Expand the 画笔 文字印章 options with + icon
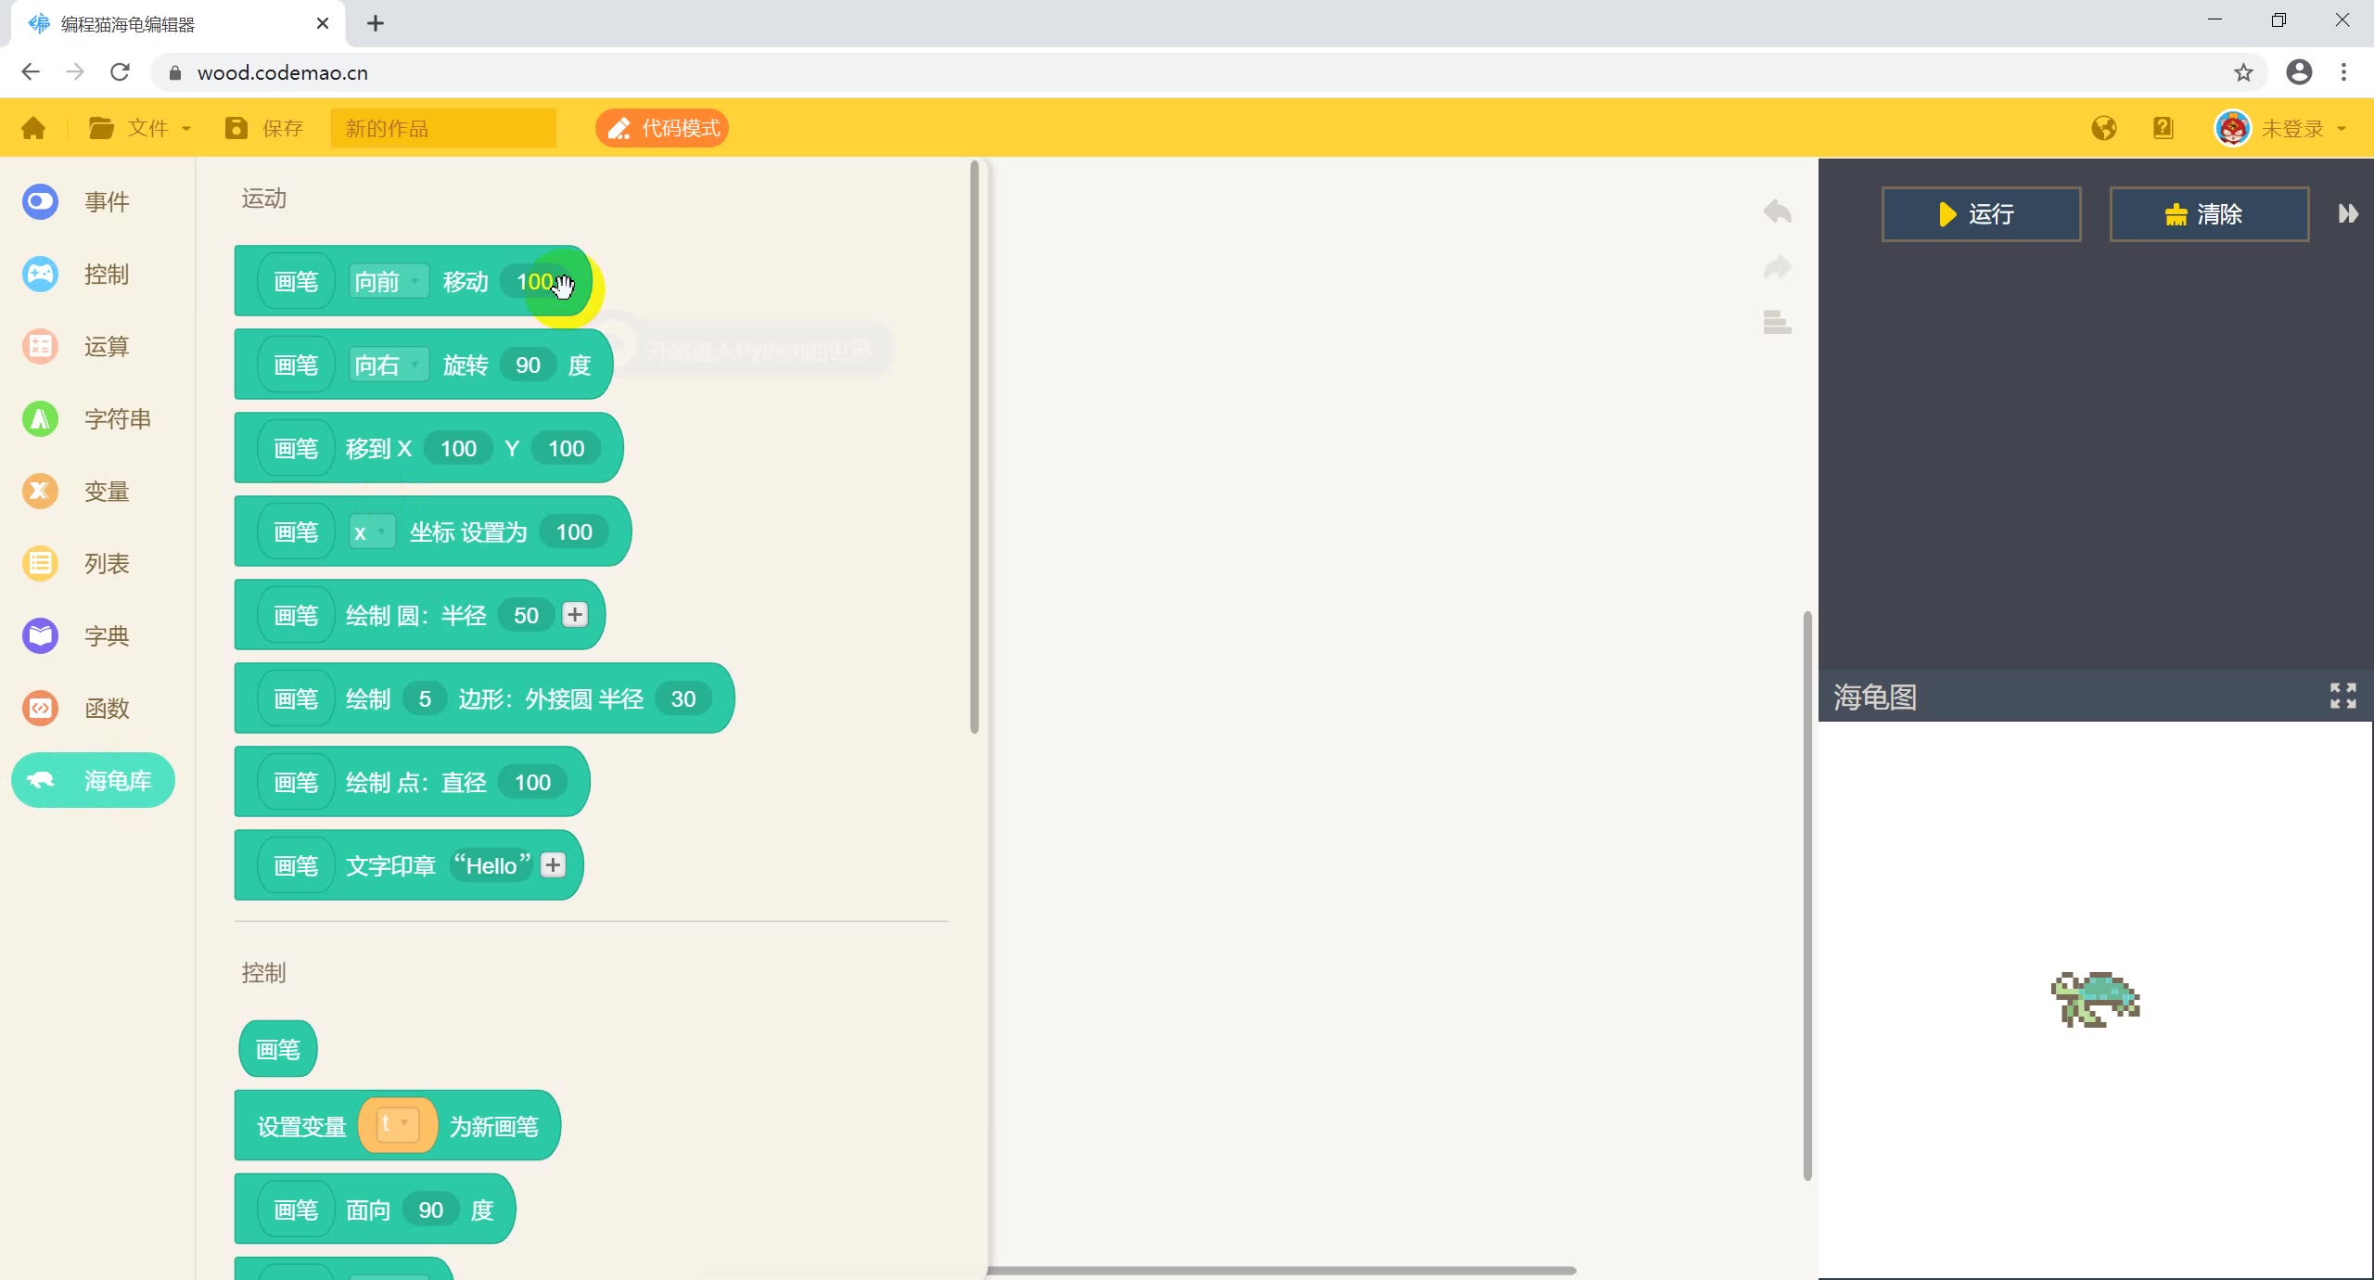The image size is (2374, 1280). (x=553, y=864)
